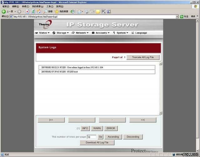Click the K toolbar icon
Image resolution: width=200 pixels, height=157 pixels.
tap(103, 12)
